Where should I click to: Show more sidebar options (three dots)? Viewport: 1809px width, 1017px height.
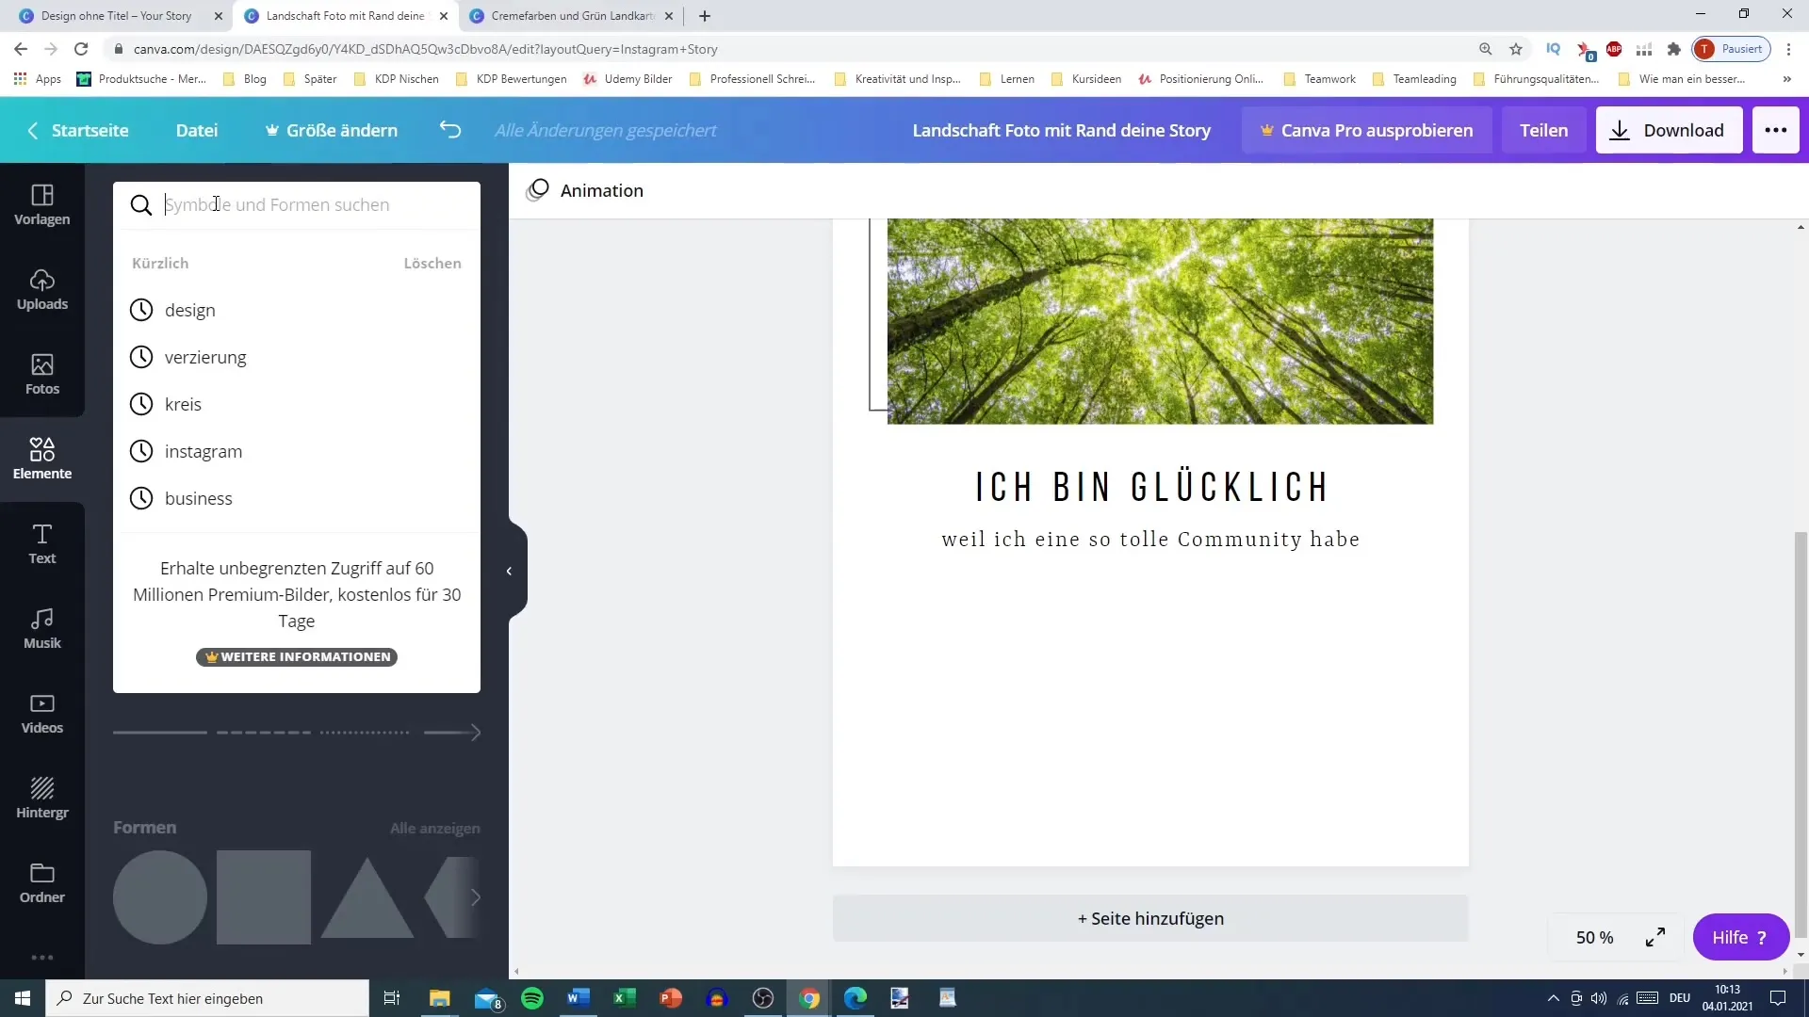point(41,958)
